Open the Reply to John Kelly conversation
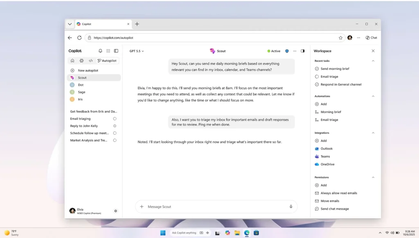 (x=84, y=126)
